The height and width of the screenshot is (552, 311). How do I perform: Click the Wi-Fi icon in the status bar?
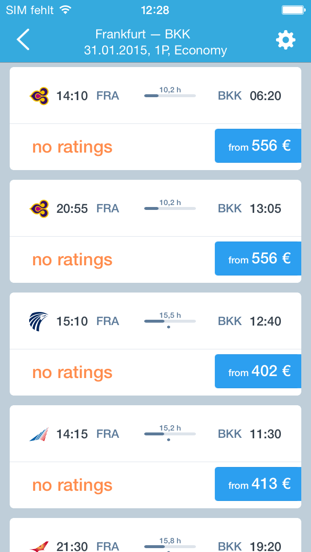pos(65,9)
